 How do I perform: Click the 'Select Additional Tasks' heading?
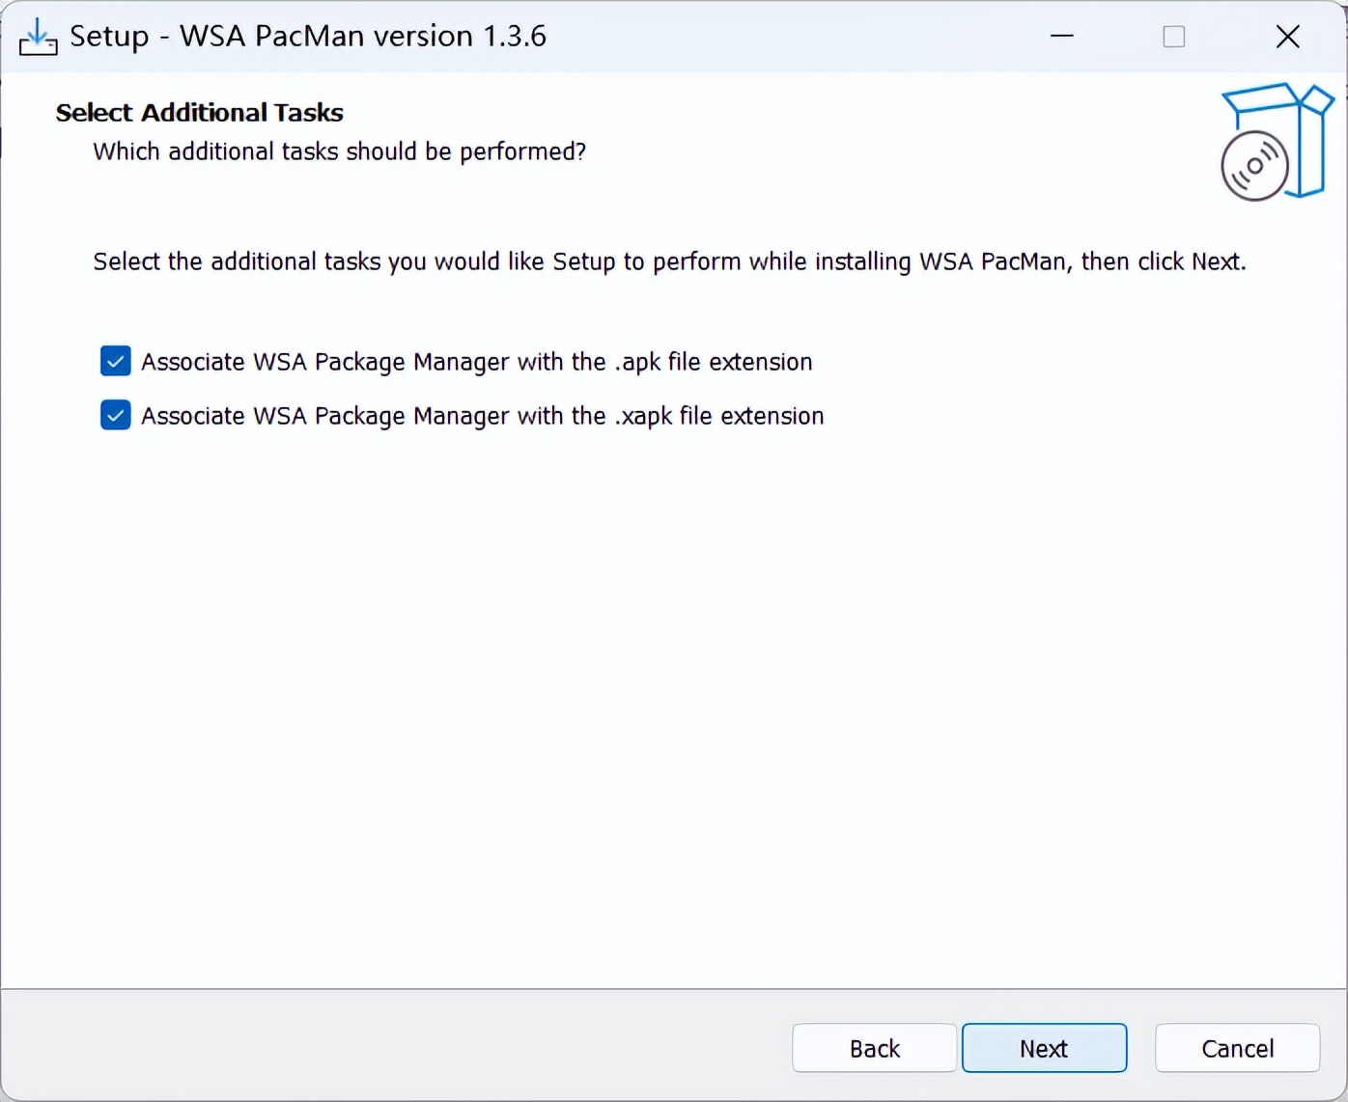[x=199, y=113]
